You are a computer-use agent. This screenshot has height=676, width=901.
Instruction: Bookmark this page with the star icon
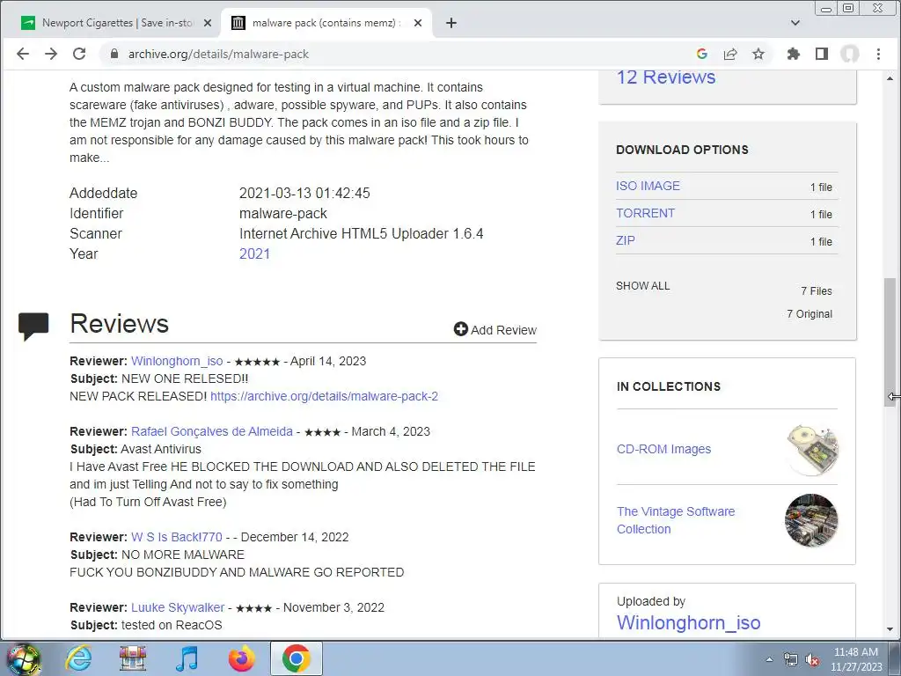pyautogui.click(x=758, y=54)
